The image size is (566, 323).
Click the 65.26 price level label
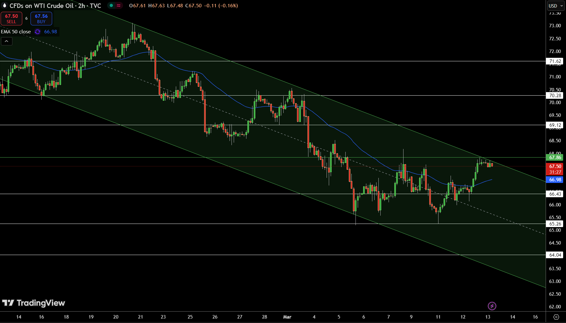(555, 224)
